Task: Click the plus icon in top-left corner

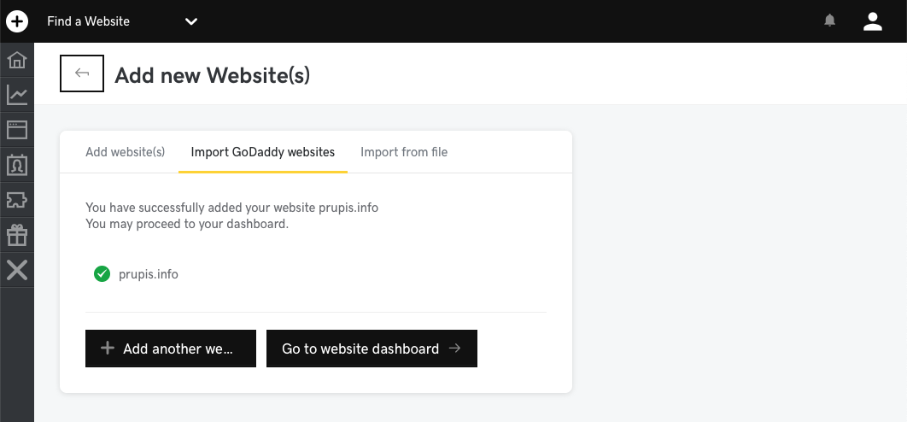Action: click(17, 21)
